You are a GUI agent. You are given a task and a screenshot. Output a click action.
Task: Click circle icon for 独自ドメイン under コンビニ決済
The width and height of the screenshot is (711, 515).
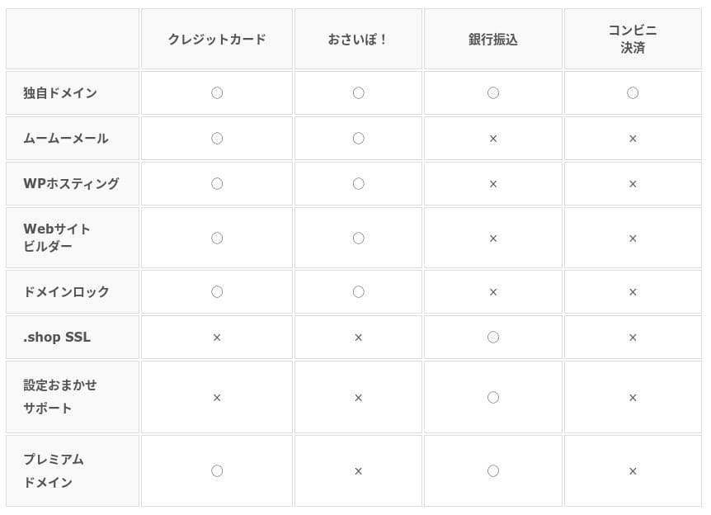point(633,93)
